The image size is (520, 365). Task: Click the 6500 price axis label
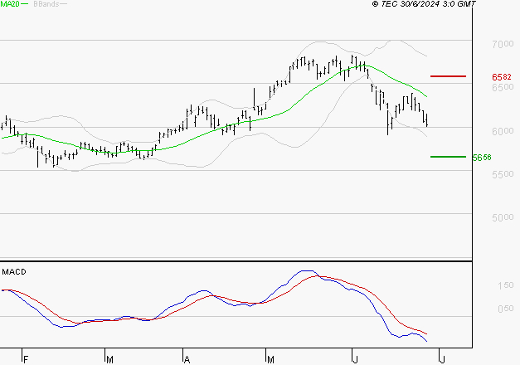click(x=503, y=87)
